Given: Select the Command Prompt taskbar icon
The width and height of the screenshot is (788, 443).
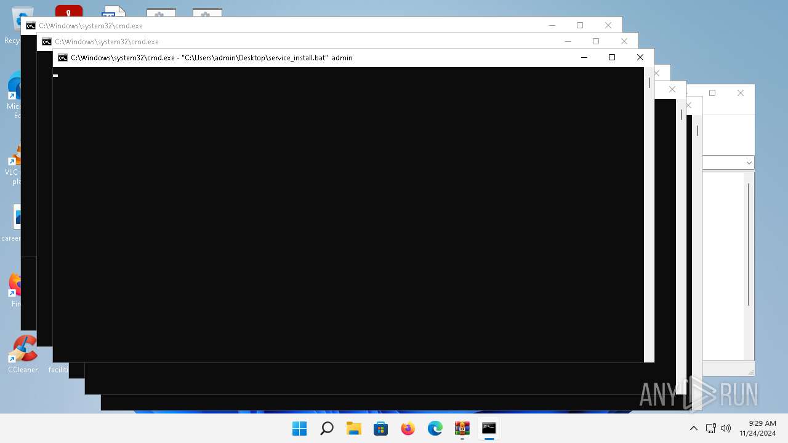Looking at the screenshot, I should 489,429.
